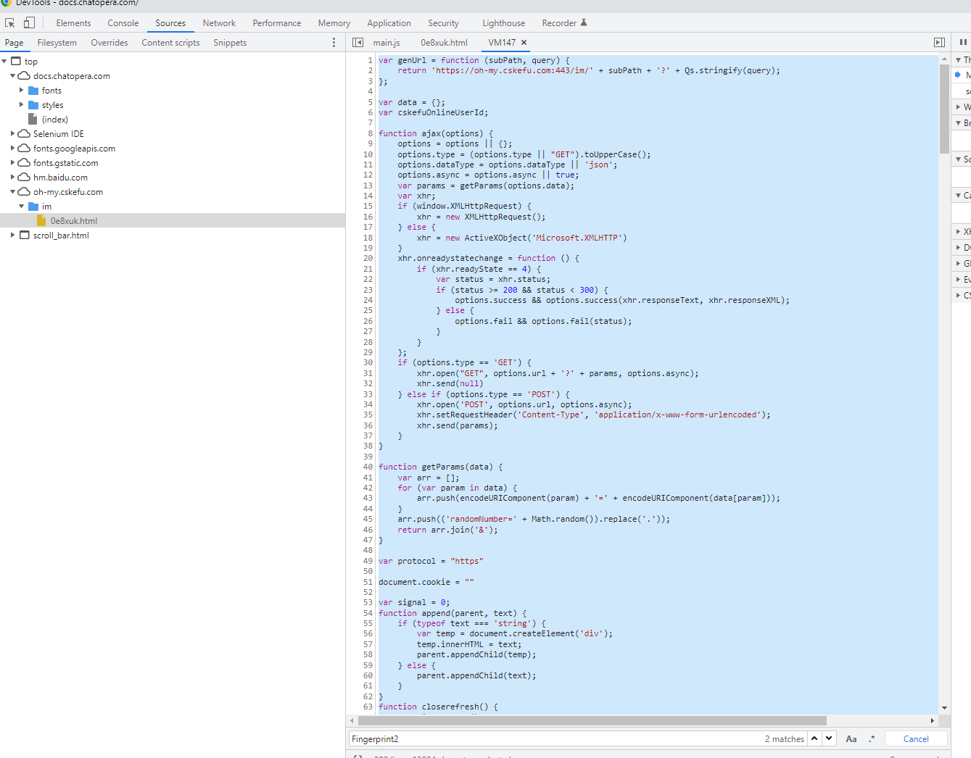Switch to the Snippets tab

(x=230, y=43)
